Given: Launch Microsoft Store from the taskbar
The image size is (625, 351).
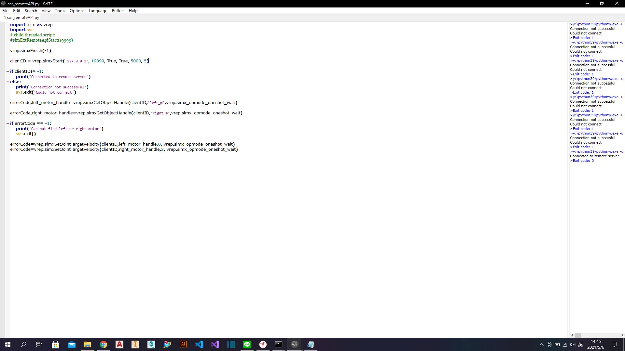Looking at the screenshot, I should (x=55, y=344).
